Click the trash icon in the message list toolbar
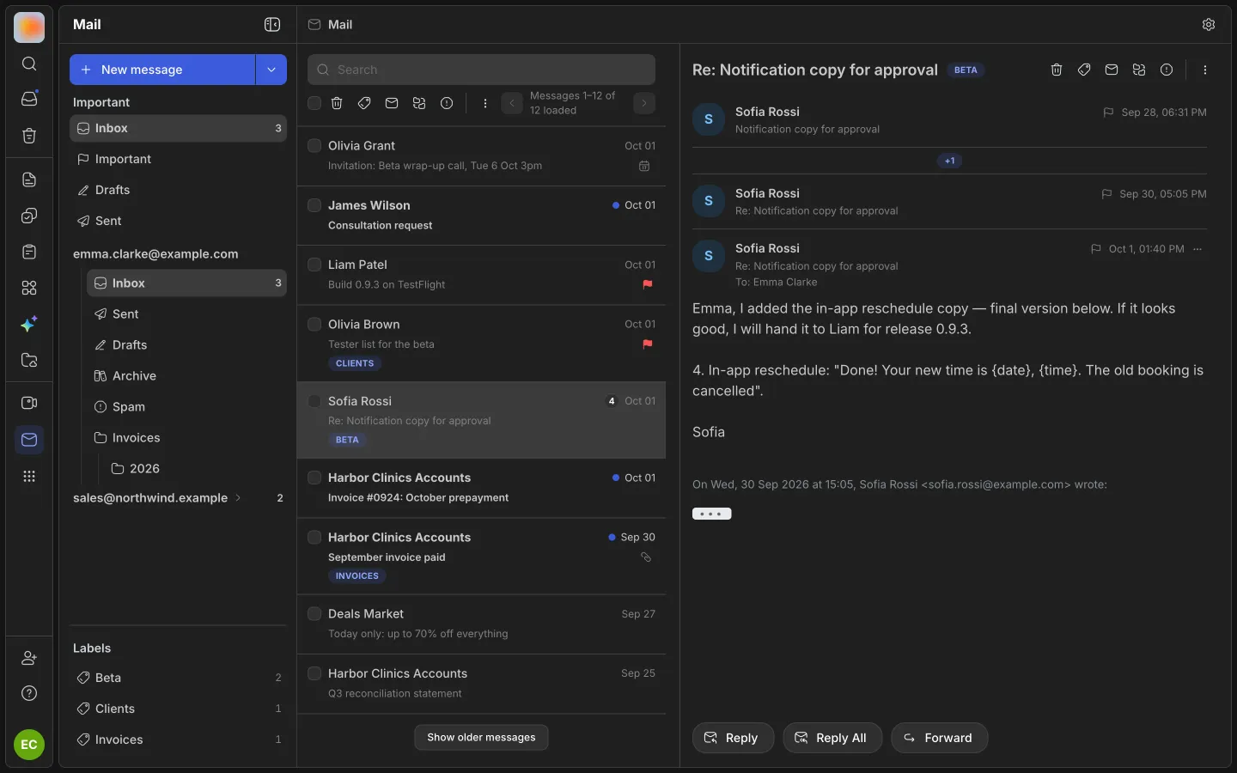The image size is (1237, 773). tap(337, 103)
